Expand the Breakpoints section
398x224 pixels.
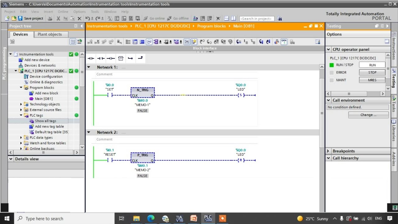tap(328, 151)
